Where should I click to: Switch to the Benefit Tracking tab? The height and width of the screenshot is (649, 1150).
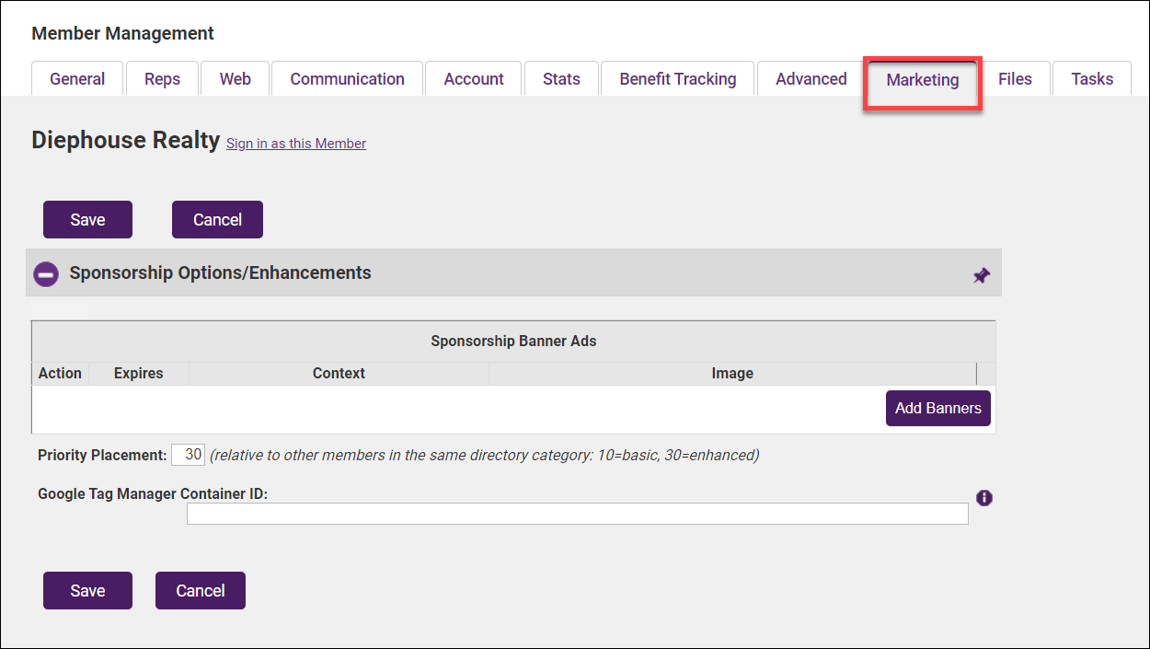(x=677, y=79)
